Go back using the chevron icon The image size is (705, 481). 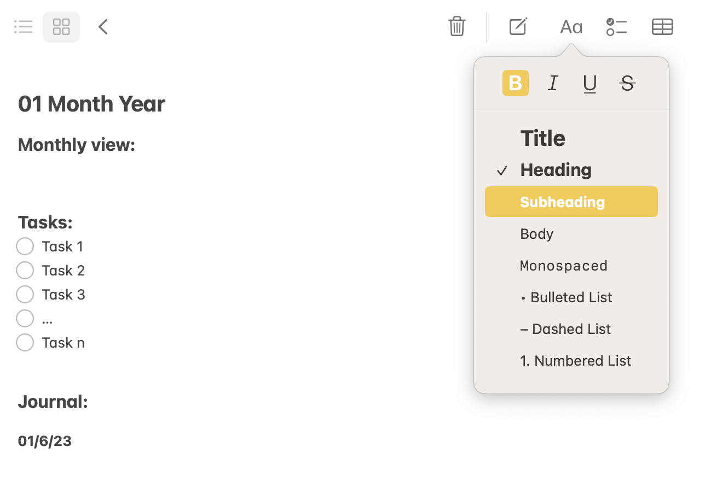coord(103,26)
